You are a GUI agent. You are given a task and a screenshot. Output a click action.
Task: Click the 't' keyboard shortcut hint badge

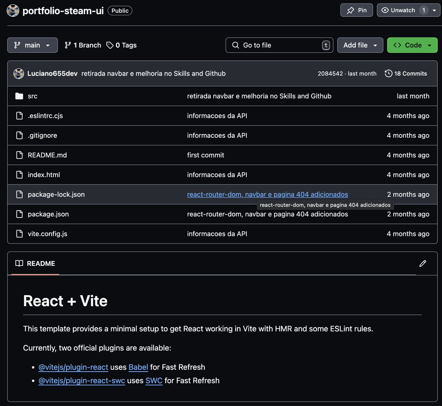(x=326, y=45)
